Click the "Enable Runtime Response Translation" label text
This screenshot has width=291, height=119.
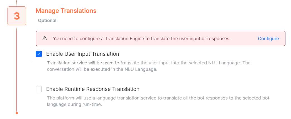pos(93,89)
